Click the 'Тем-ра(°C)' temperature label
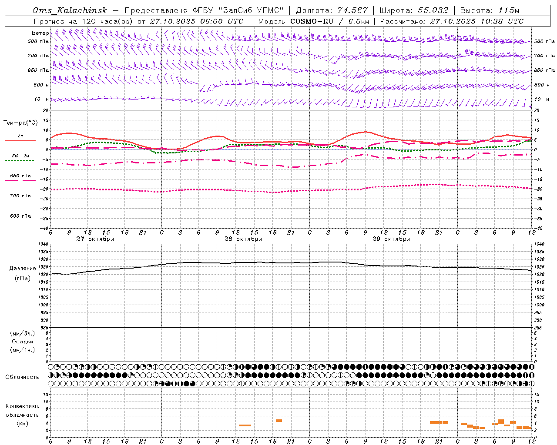The height and width of the screenshot is (445, 557). [x=20, y=123]
